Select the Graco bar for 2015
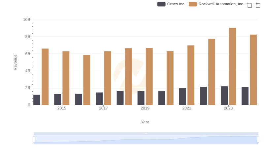This screenshot has height=152, width=264. coord(57,100)
